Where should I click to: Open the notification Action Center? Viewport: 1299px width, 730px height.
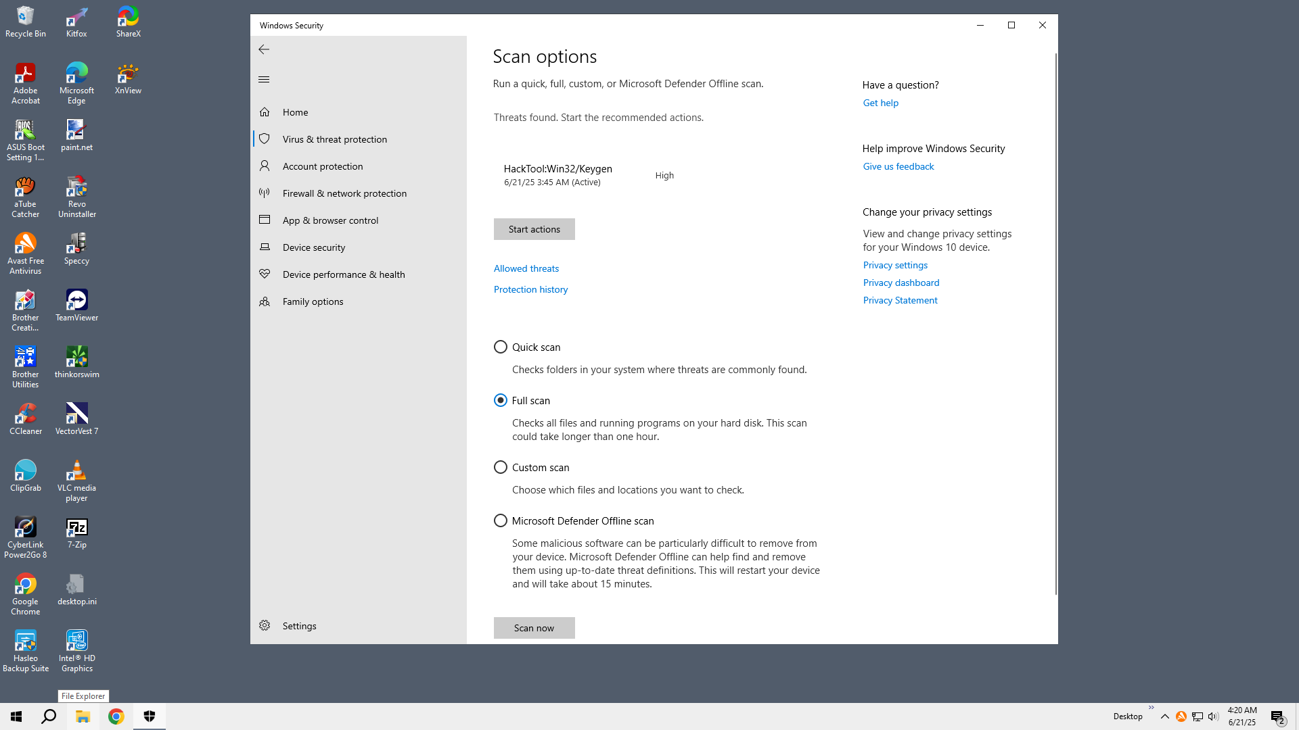pos(1277,716)
